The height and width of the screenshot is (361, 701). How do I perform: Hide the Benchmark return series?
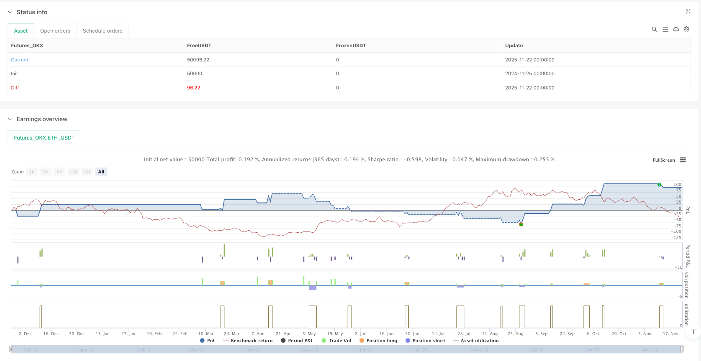(248, 341)
